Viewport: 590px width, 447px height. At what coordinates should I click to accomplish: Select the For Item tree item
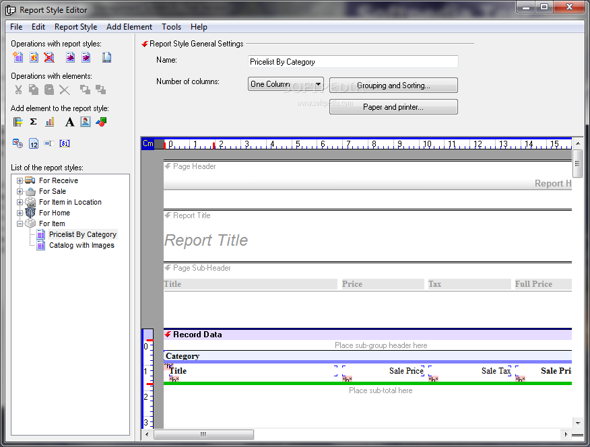[52, 224]
